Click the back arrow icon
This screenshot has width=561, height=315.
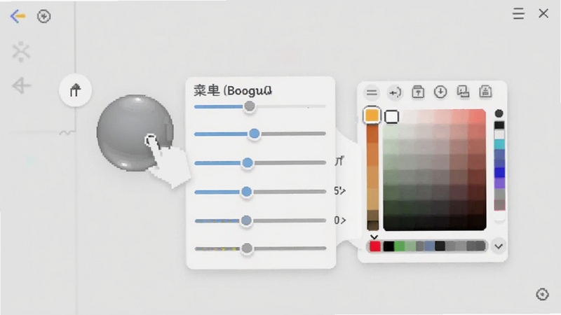pos(18,16)
